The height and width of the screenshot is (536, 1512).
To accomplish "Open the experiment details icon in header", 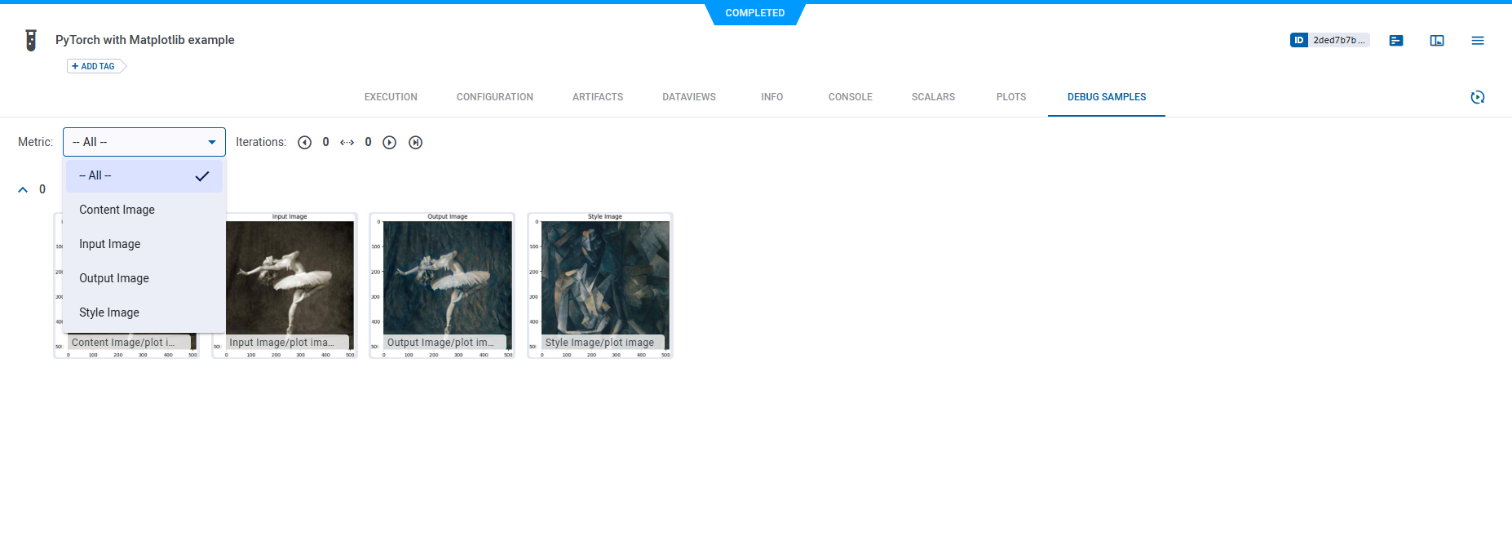I will 1396,41.
